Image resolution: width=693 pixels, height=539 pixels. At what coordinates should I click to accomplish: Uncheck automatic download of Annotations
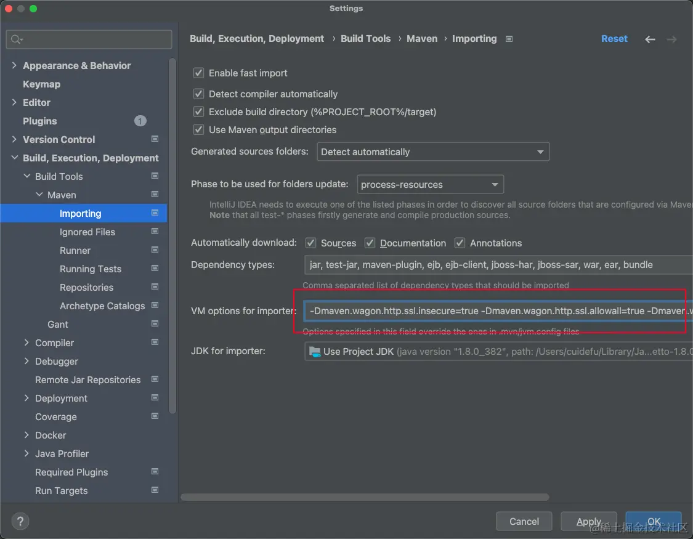coord(460,243)
